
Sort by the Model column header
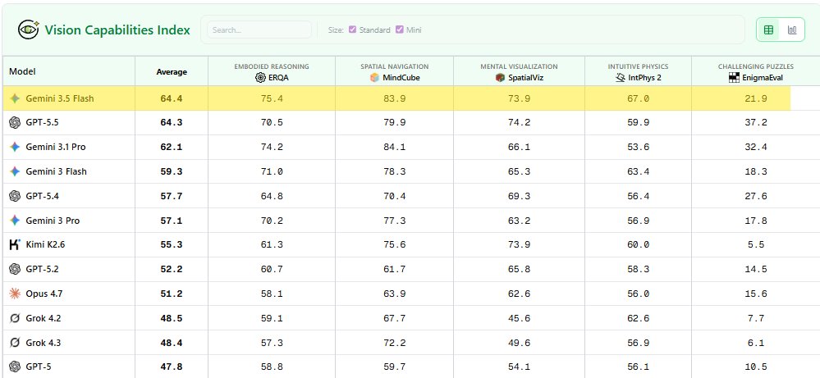[x=22, y=71]
